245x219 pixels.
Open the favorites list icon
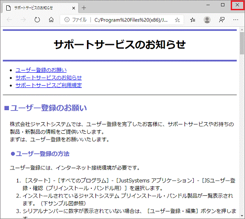192,20
